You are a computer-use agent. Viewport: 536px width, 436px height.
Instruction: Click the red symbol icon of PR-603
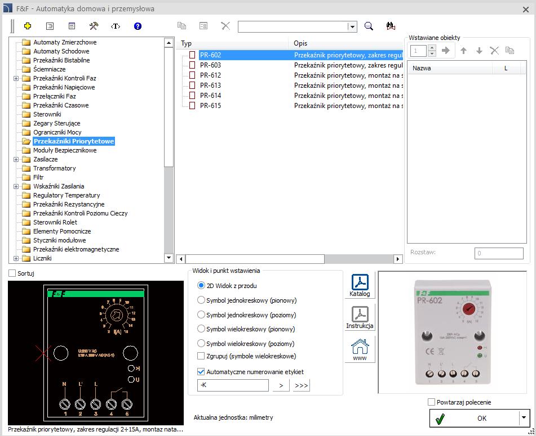coord(192,65)
